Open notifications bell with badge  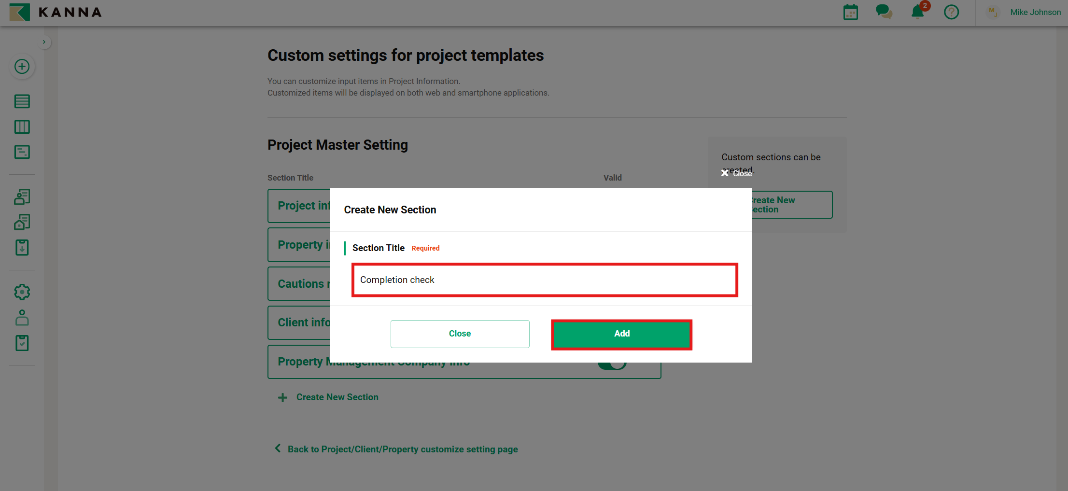pos(918,12)
